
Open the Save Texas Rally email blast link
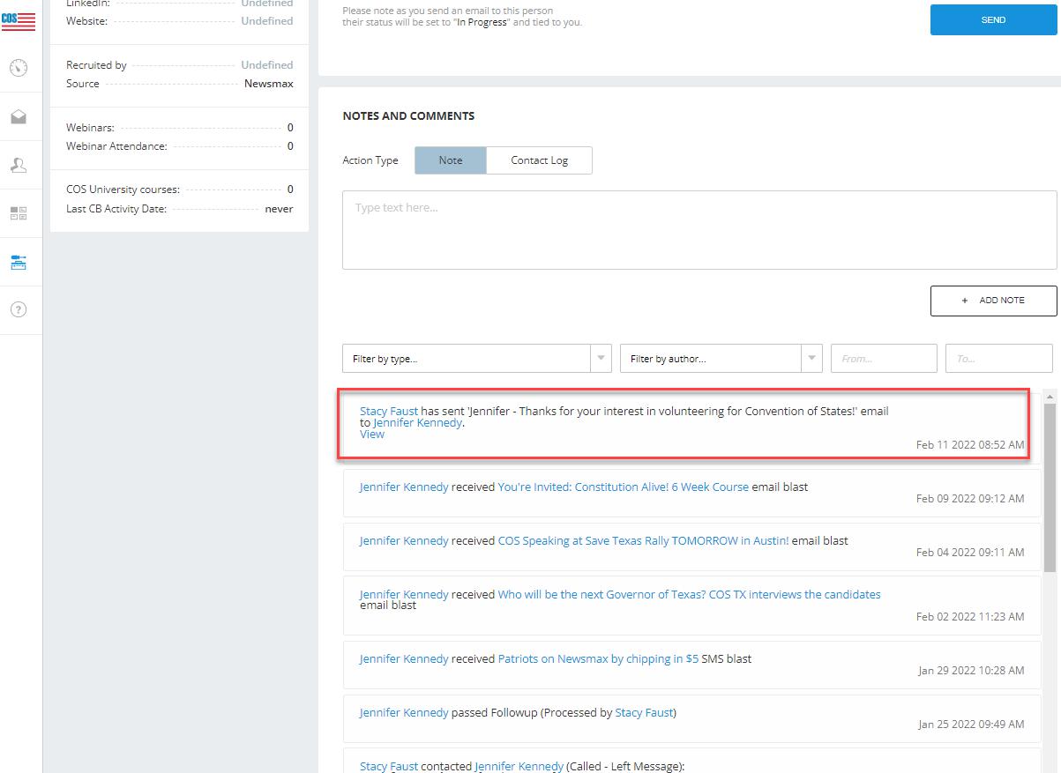pyautogui.click(x=643, y=540)
